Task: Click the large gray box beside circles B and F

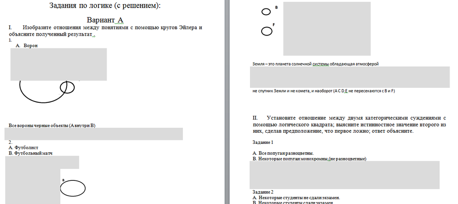Action: (327, 28)
